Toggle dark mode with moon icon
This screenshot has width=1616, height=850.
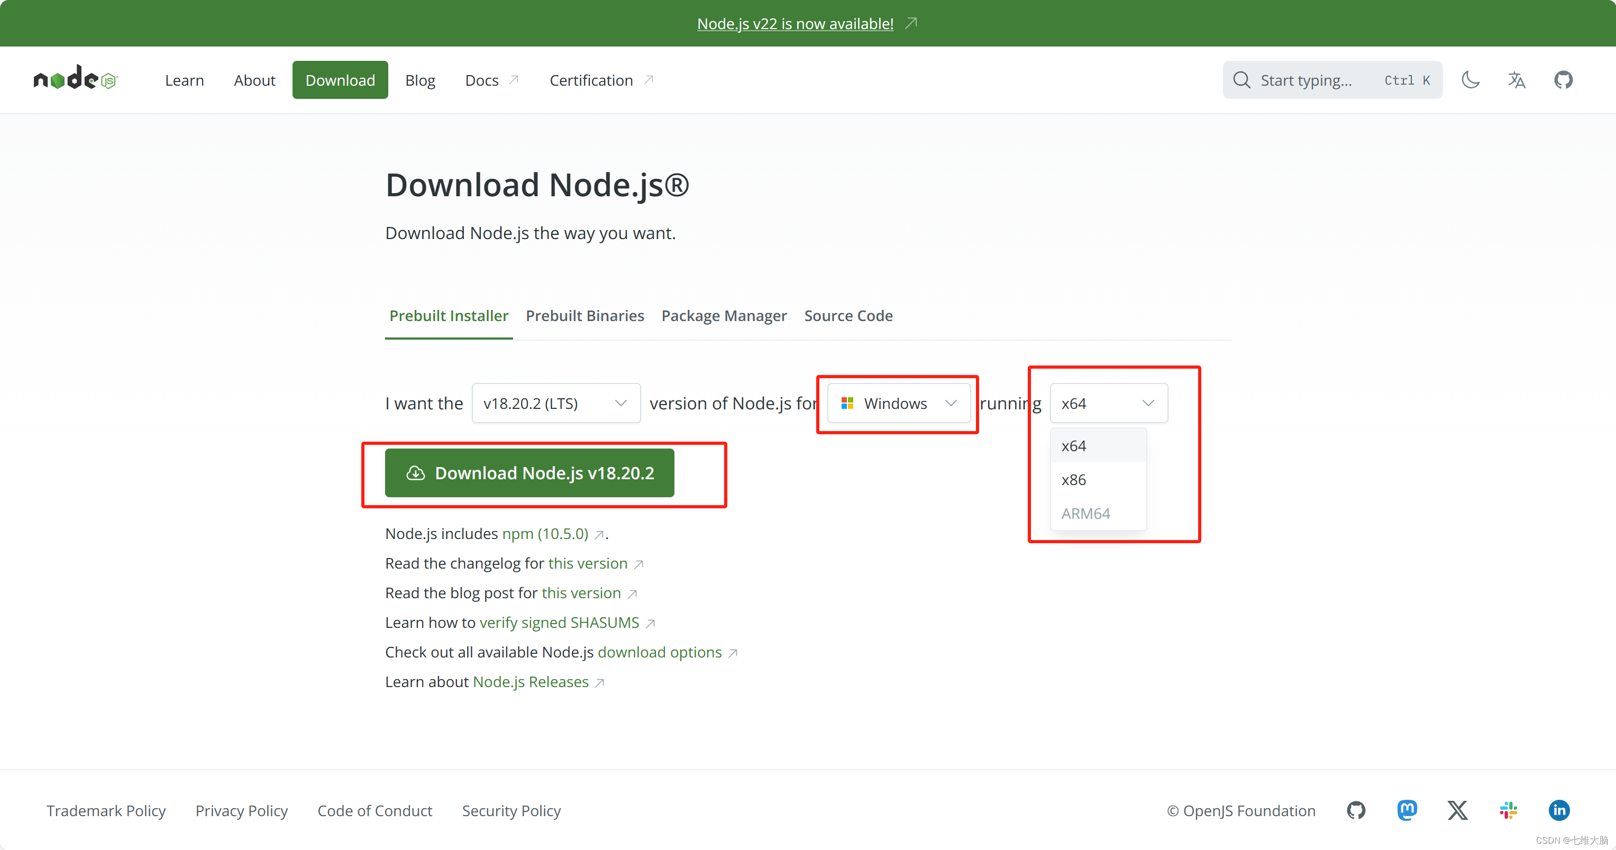point(1471,80)
